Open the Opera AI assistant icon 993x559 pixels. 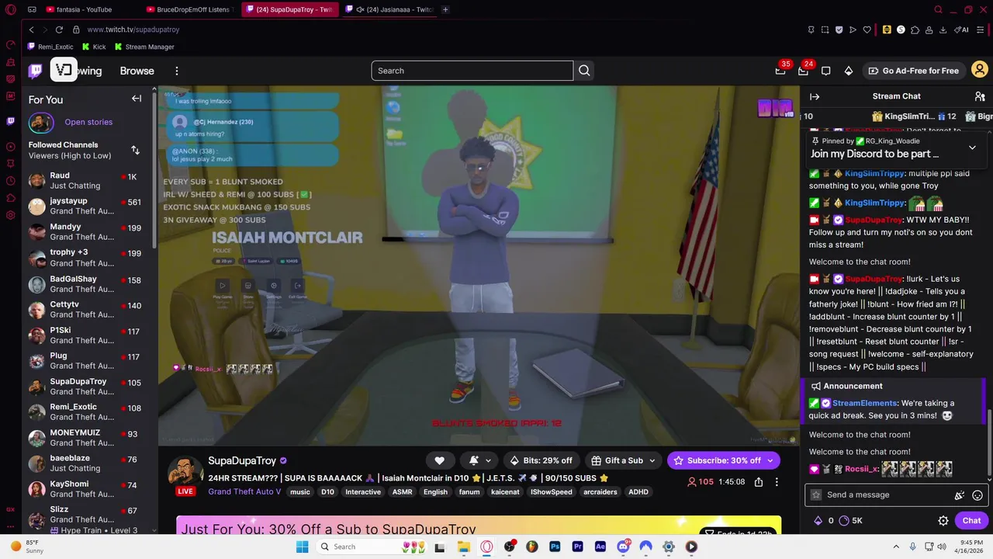(961, 30)
